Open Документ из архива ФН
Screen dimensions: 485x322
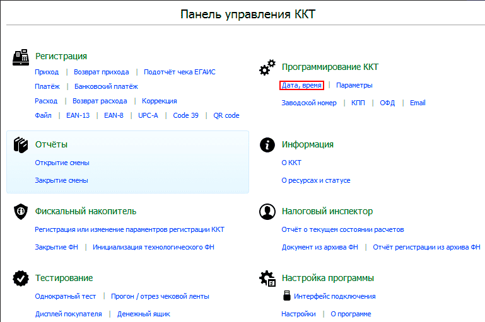[320, 247]
